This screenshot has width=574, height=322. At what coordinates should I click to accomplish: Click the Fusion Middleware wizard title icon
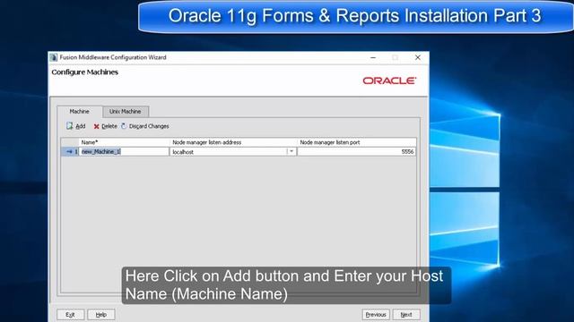point(54,57)
